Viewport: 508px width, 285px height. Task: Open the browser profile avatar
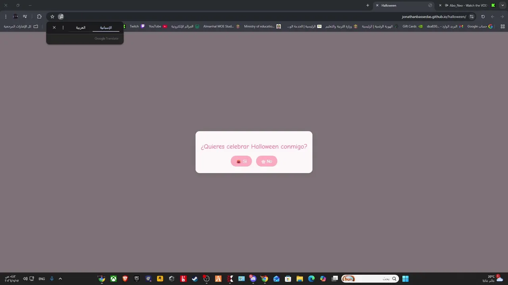pos(15,17)
